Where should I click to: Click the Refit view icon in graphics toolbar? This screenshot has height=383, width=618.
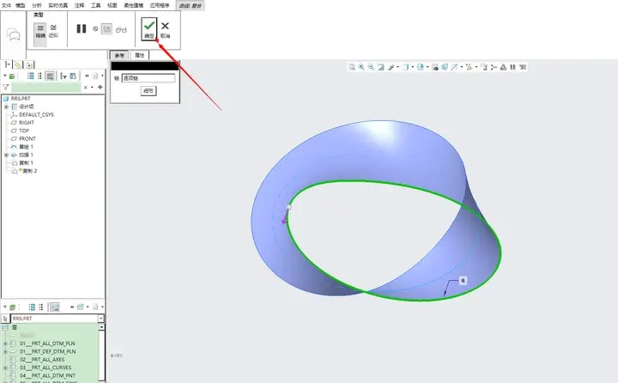(352, 67)
